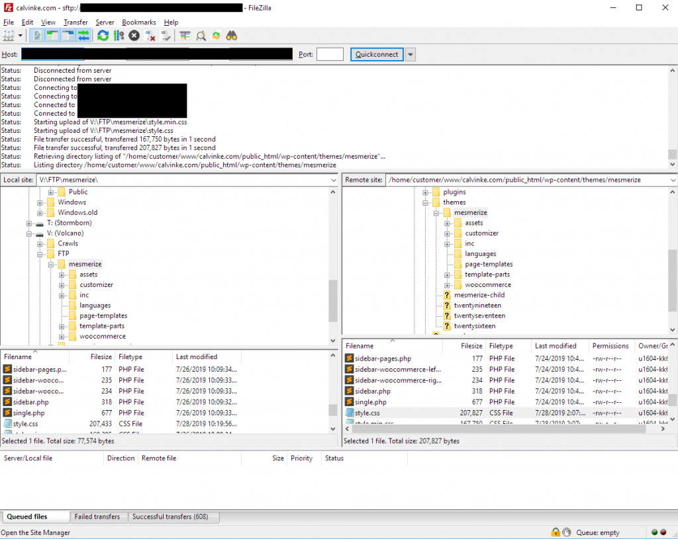Expand the remote plugins folder
This screenshot has height=539, width=678.
(x=425, y=192)
